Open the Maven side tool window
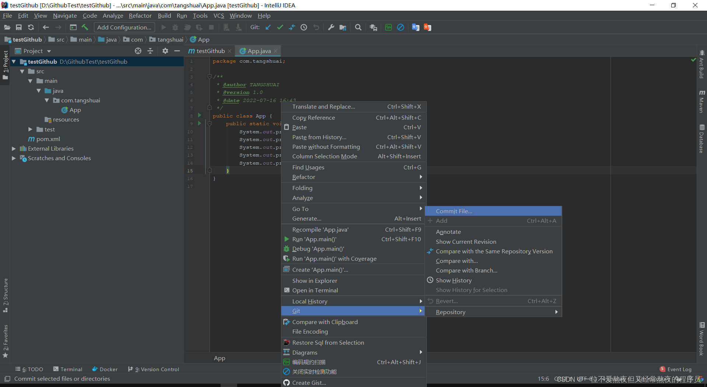Image resolution: width=707 pixels, height=387 pixels. point(702,102)
